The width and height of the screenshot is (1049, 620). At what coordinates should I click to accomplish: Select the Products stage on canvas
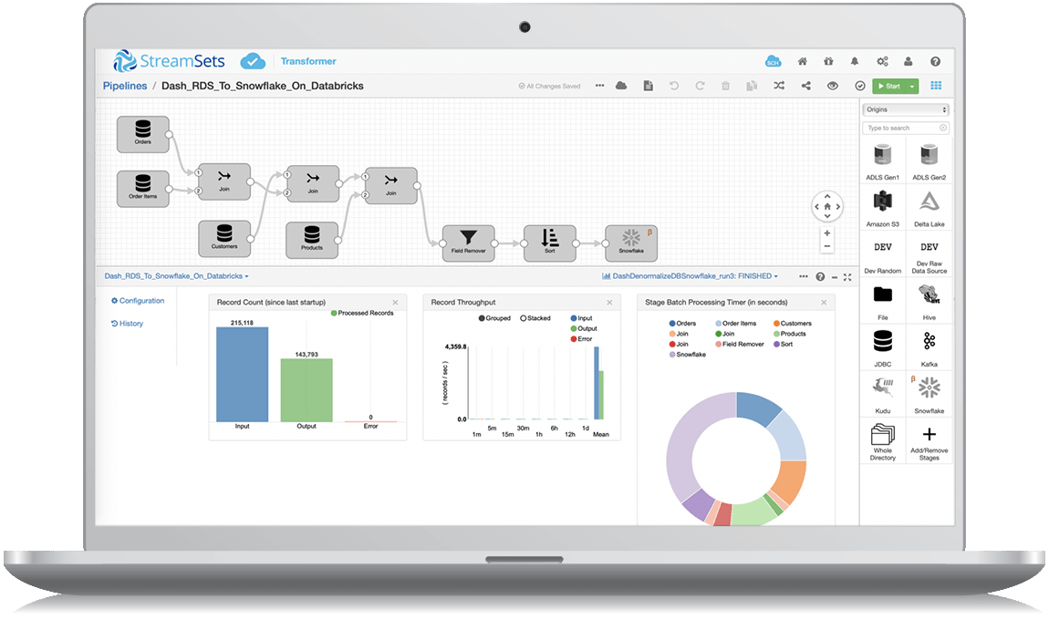point(311,240)
